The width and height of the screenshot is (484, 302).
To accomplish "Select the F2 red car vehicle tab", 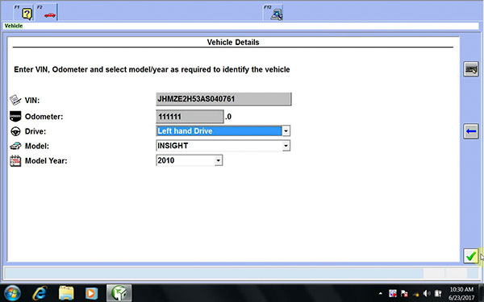I will tap(47, 12).
